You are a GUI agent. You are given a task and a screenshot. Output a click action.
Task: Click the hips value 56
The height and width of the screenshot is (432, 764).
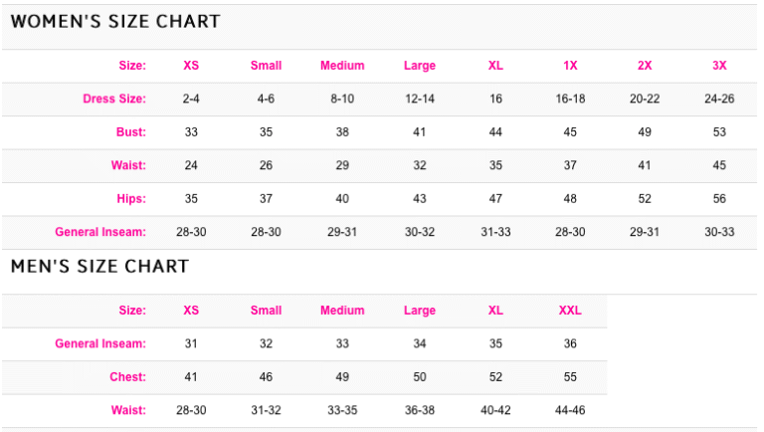pos(719,199)
